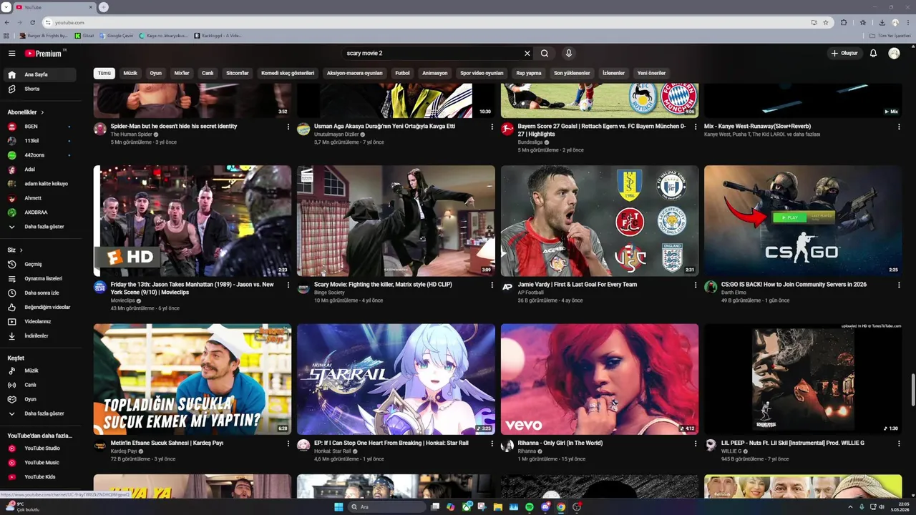Screen dimensions: 916x515
Task: Open Beğendiğim videolar in sidebar
Action: coord(41,307)
